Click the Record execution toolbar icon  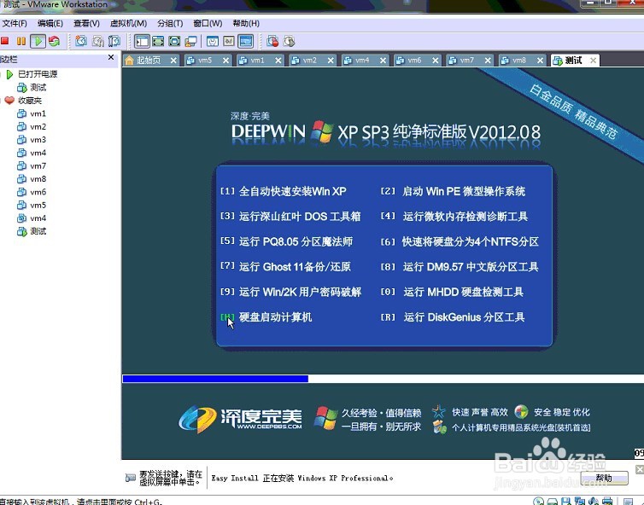(x=272, y=41)
